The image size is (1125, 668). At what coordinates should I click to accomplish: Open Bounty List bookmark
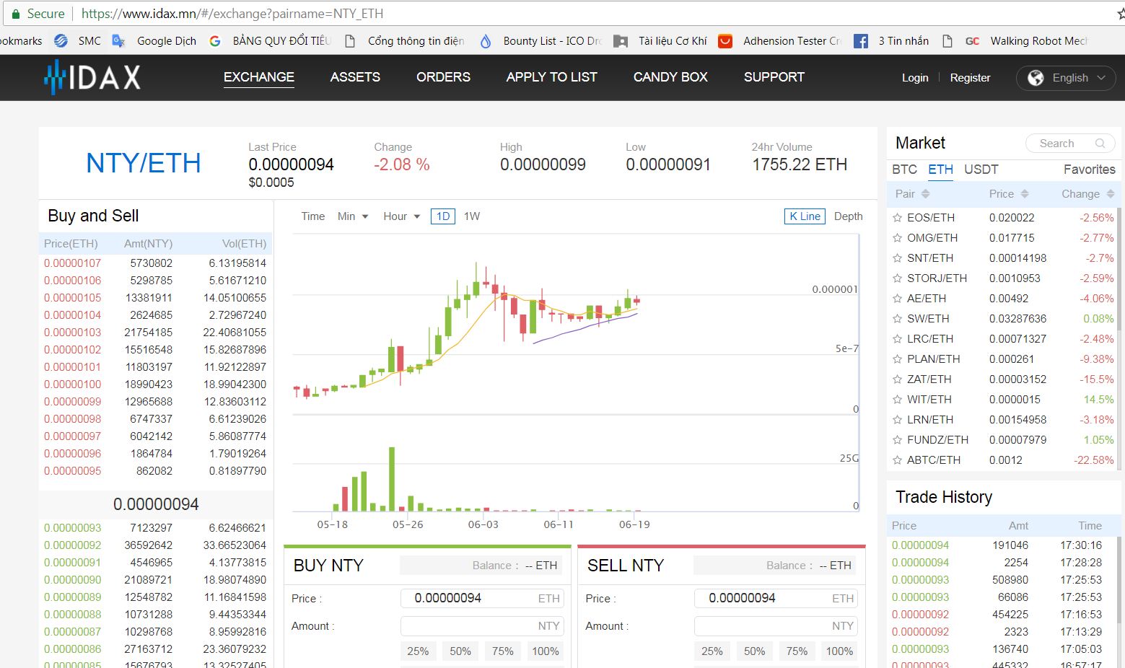(541, 41)
